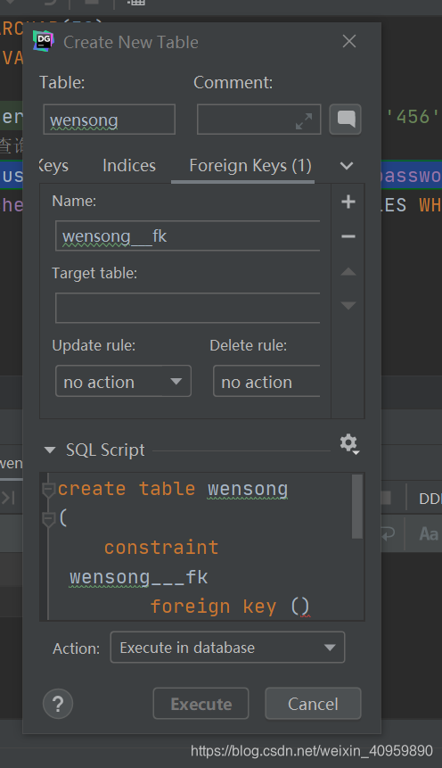Click the Execute button
The image size is (442, 768).
point(201,704)
